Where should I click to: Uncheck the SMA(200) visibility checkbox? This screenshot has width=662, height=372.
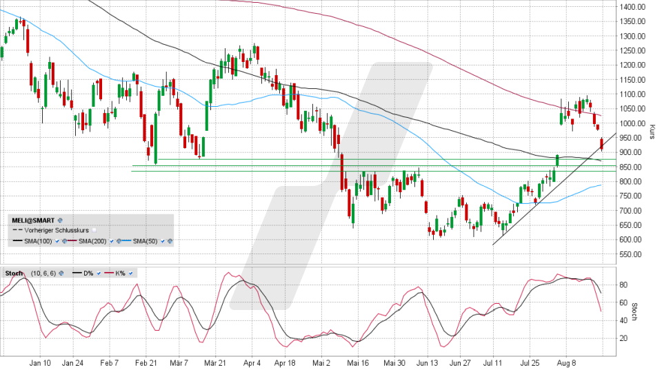[x=112, y=241]
